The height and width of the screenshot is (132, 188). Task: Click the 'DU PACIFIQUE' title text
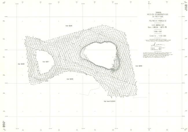[x=157, y=16]
